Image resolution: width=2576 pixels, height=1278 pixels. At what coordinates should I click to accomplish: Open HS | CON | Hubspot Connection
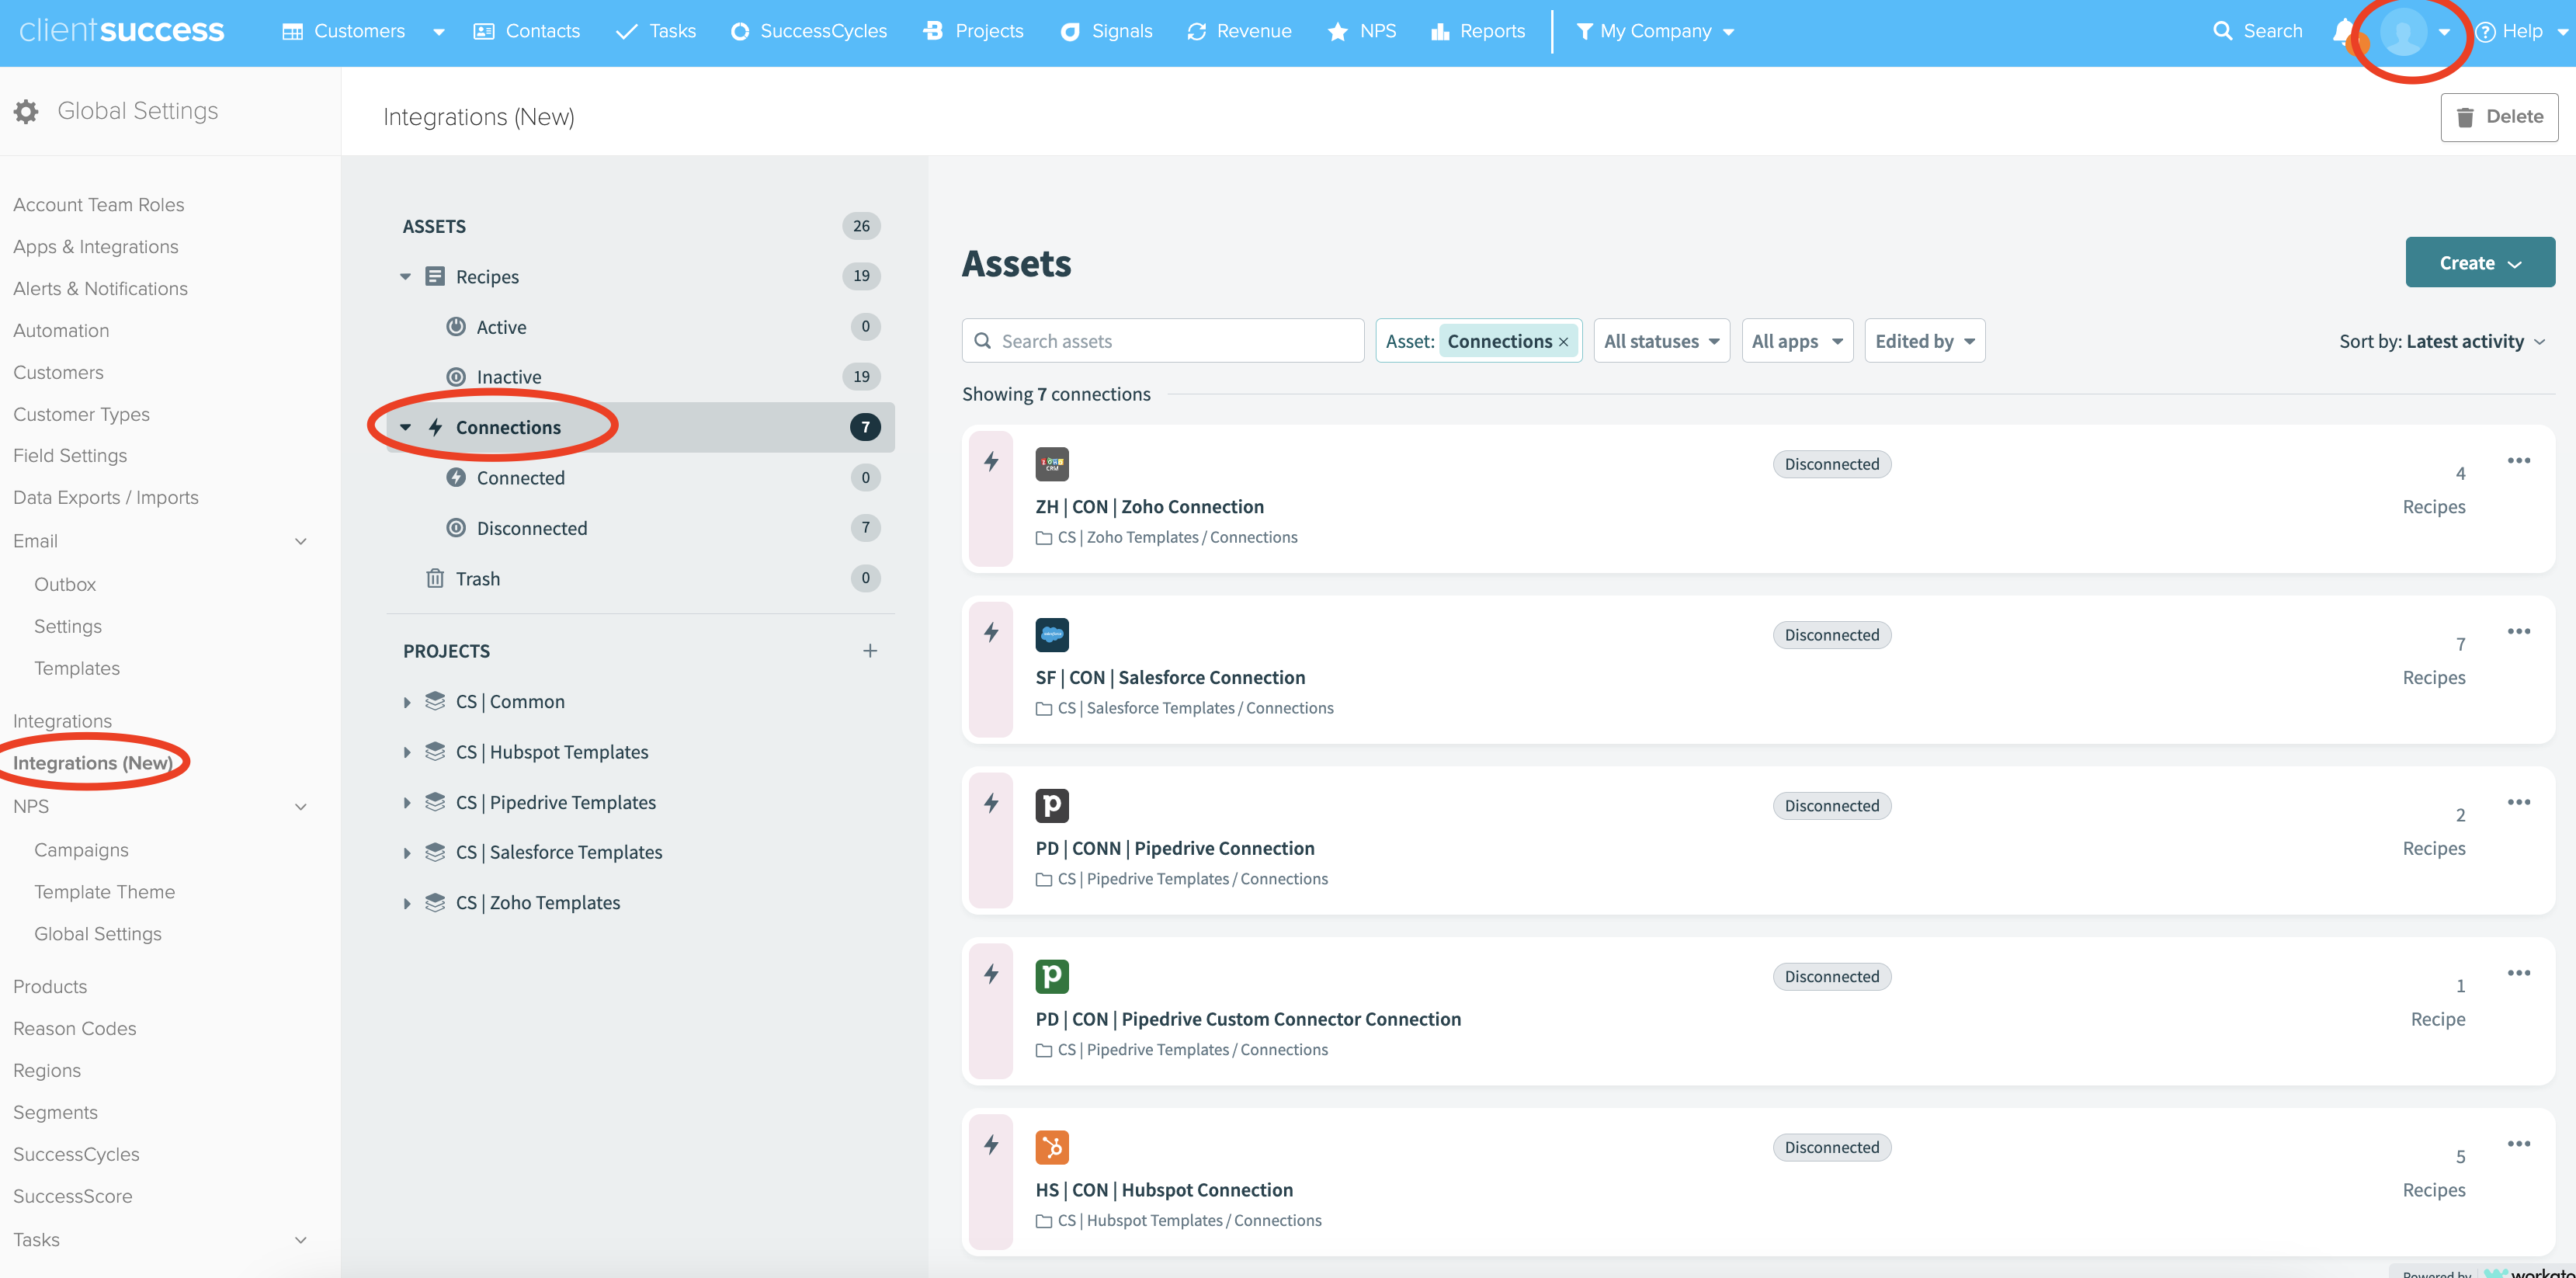coord(1164,1190)
